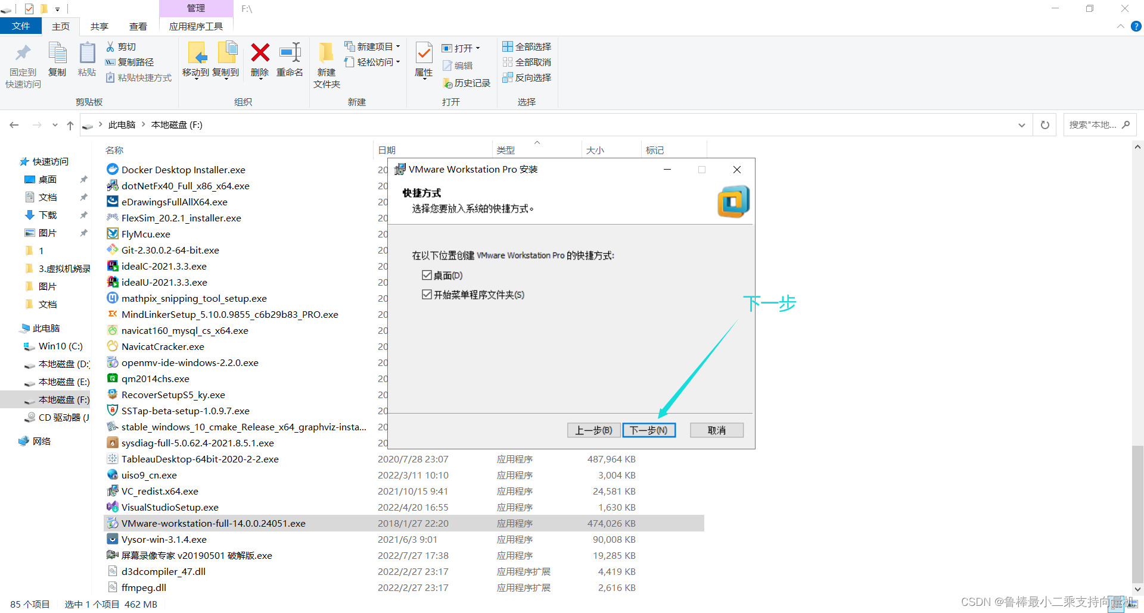Uncheck the Desktop (桌面) shortcut checkbox

pyautogui.click(x=427, y=275)
